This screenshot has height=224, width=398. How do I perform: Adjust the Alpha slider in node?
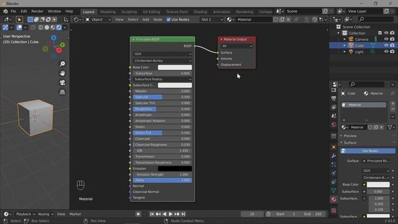(162, 180)
